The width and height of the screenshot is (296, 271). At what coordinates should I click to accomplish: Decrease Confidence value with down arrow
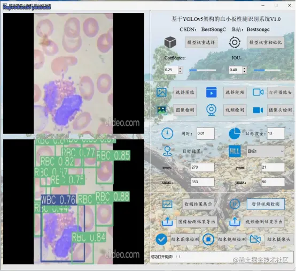[x=180, y=72]
